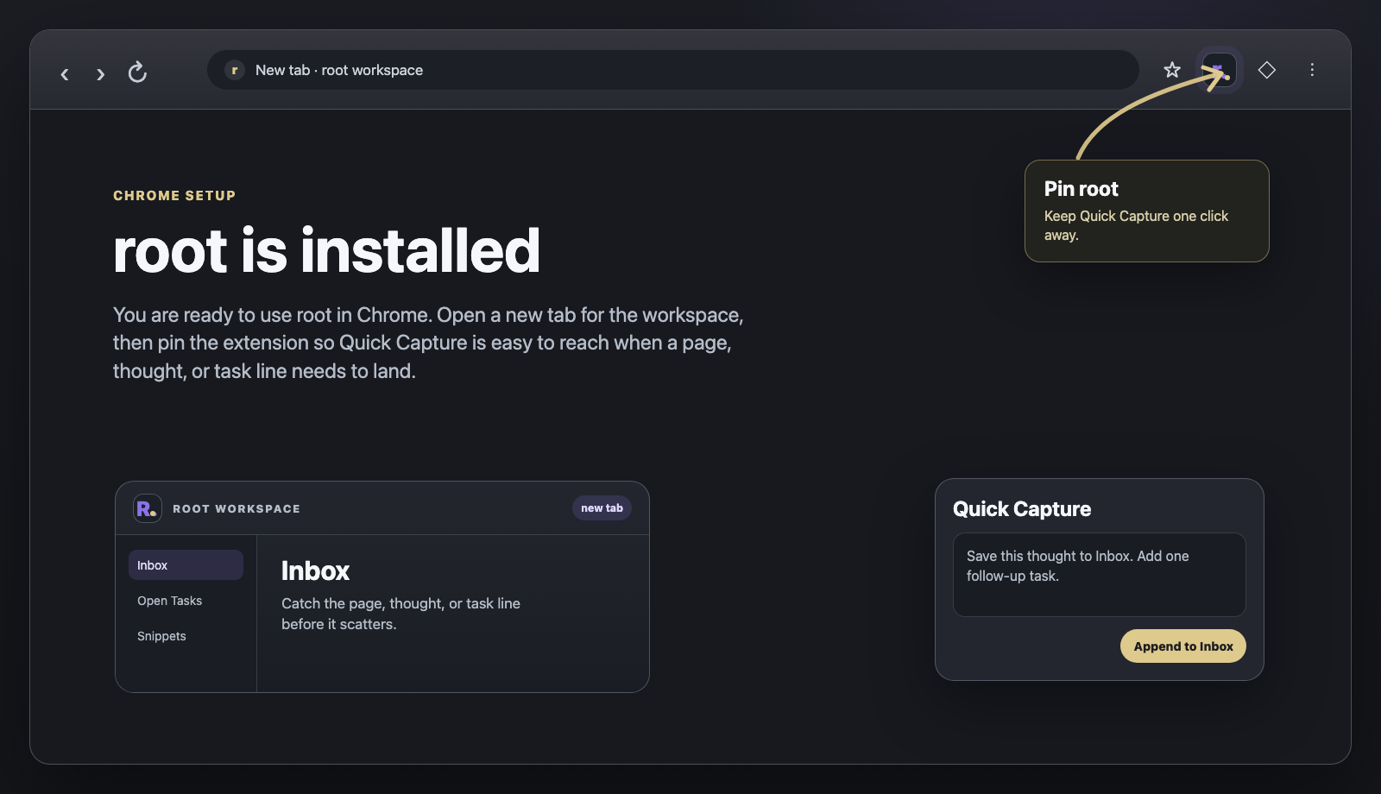Focus the Quick Capture text field

(x=1099, y=575)
